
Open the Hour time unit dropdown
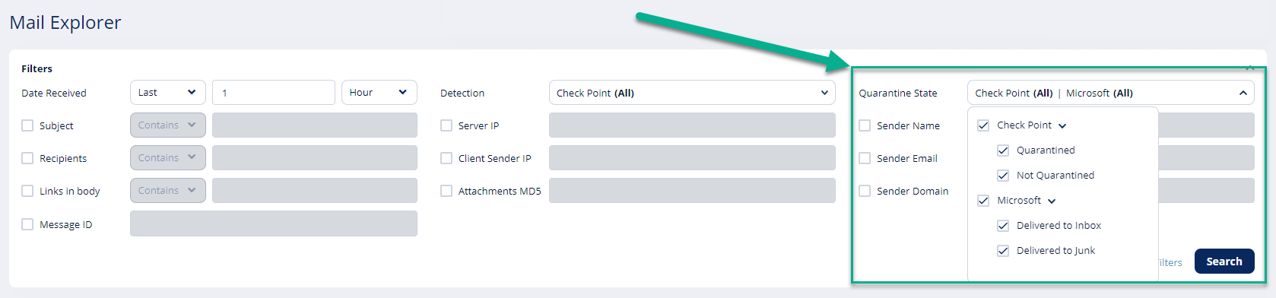coord(379,93)
